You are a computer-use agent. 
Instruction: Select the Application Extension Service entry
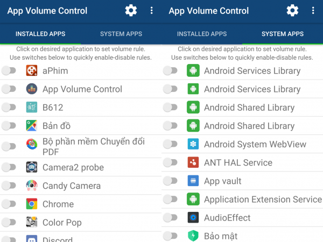[263, 200]
